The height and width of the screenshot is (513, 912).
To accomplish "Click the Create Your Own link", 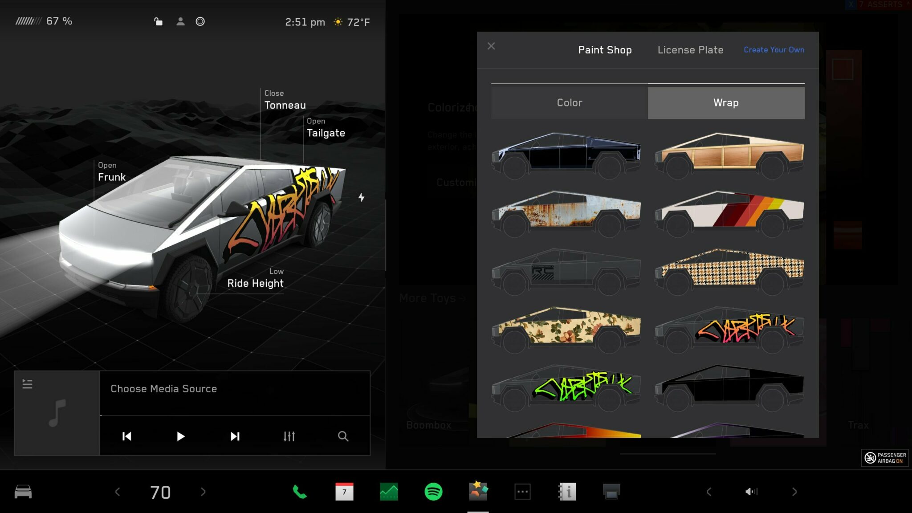I will 774,50.
